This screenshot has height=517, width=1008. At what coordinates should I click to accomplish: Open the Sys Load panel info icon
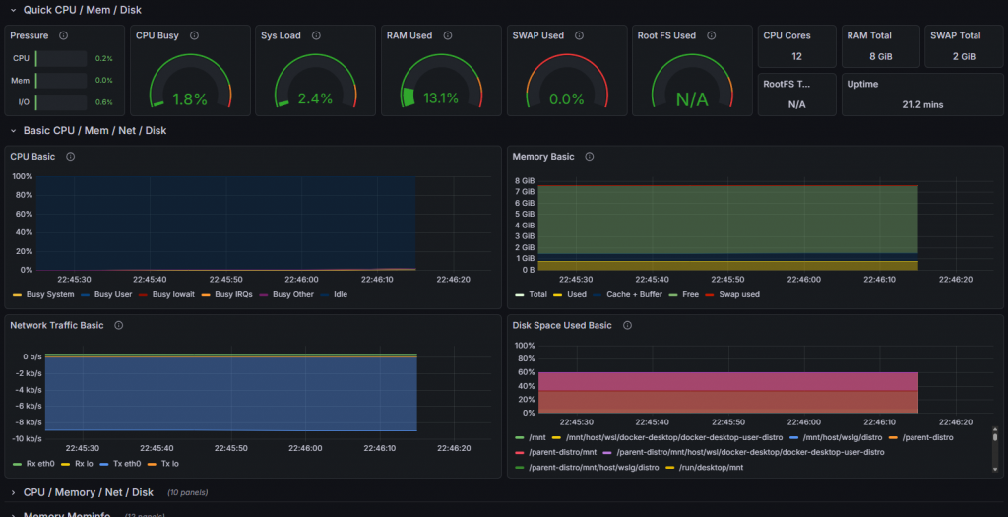(x=316, y=35)
